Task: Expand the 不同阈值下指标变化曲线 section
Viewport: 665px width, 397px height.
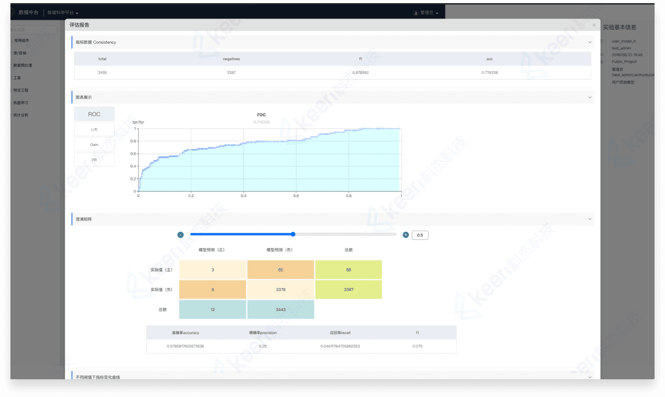Action: (590, 377)
